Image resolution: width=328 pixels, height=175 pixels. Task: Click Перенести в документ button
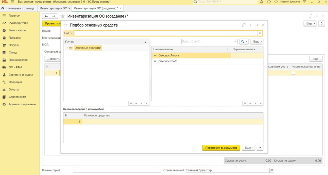pos(221,148)
